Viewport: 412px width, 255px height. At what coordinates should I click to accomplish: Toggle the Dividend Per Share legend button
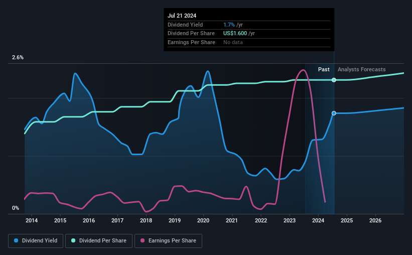pyautogui.click(x=99, y=241)
